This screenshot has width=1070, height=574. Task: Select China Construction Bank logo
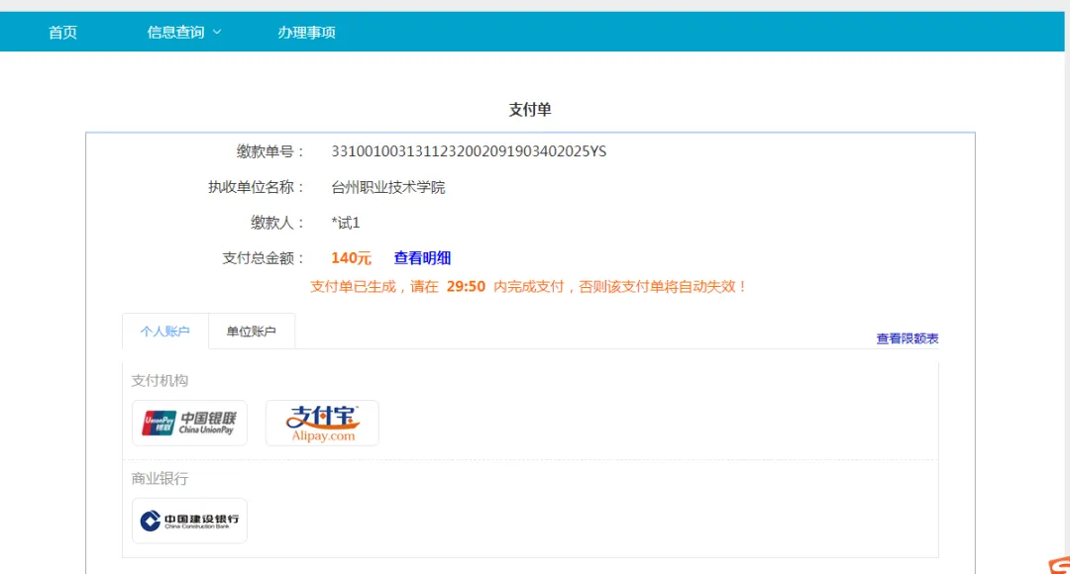pyautogui.click(x=189, y=521)
